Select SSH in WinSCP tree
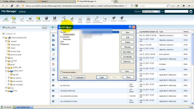 pos(62,42)
